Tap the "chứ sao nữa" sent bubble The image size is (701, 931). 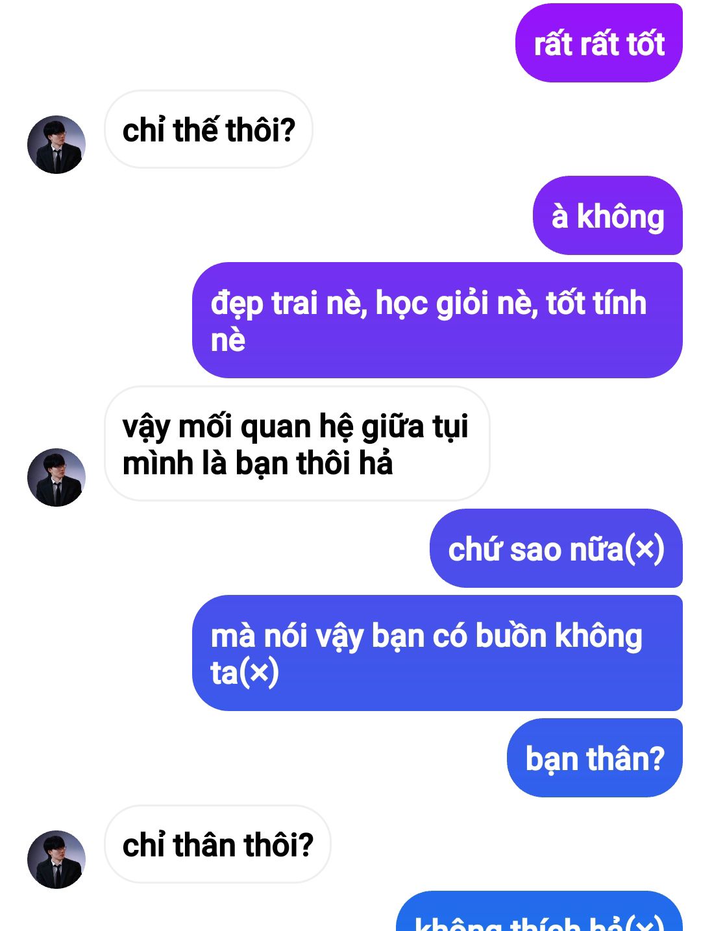tap(556, 548)
